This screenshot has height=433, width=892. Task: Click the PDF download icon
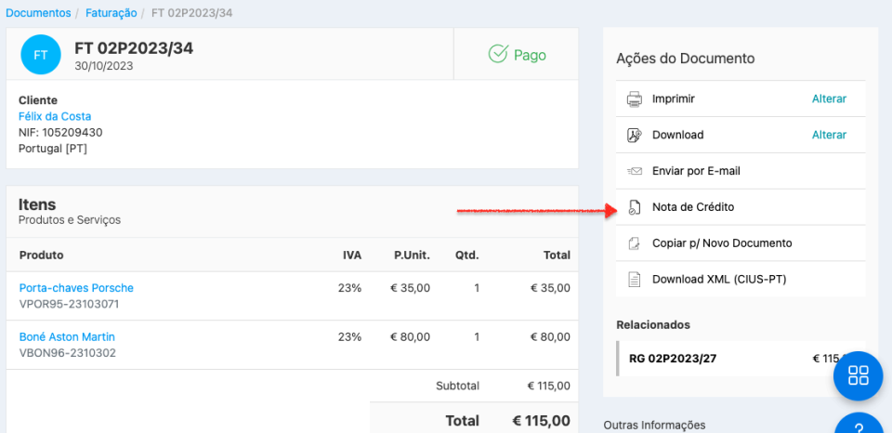point(635,135)
